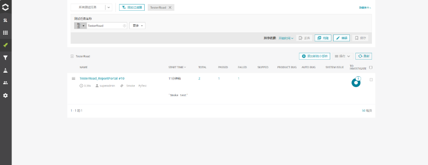Open the 包含 condition dropdown for launch name
428x165 pixels.
click(80, 26)
